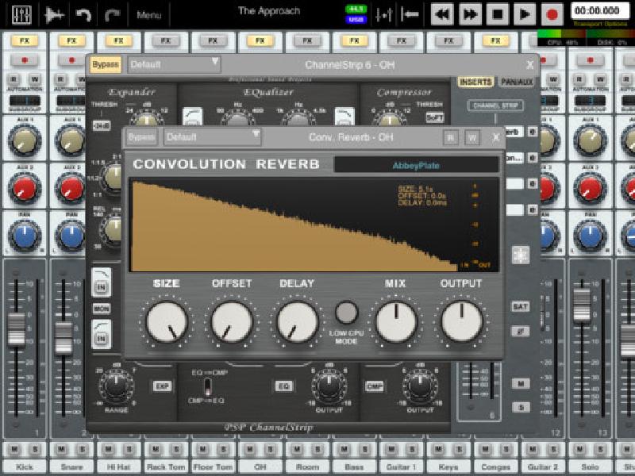Tap the metronome/count-in icon
Image resolution: width=635 pixels, height=476 pixels.
tap(383, 14)
